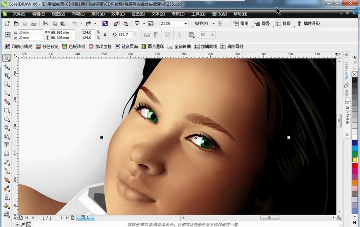The width and height of the screenshot is (360, 227).
Task: Pick the no-color X swatch
Action: coord(355,74)
